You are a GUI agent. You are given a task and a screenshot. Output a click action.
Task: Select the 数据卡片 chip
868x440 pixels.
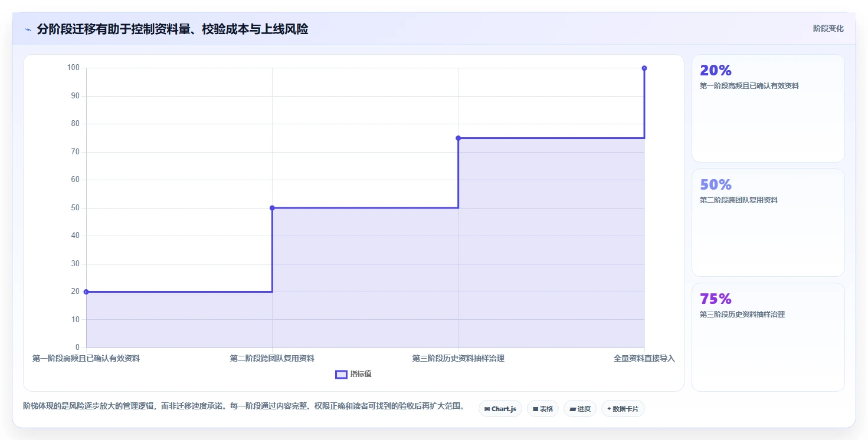pos(623,409)
